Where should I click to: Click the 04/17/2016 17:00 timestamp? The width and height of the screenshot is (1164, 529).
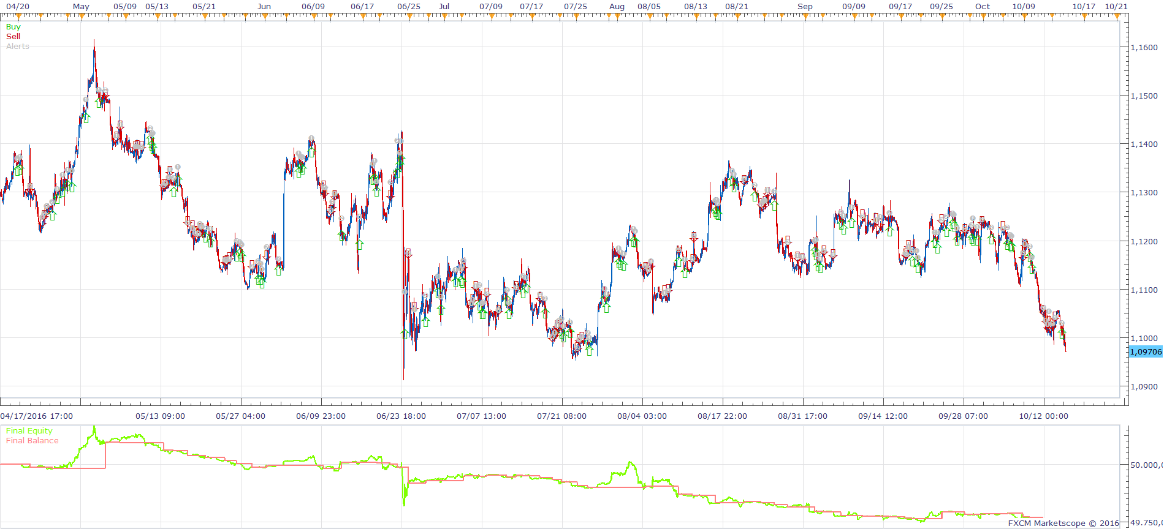[x=37, y=416]
